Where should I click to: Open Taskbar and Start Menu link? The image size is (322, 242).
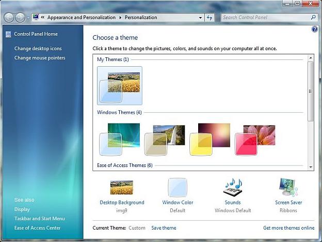click(x=40, y=219)
